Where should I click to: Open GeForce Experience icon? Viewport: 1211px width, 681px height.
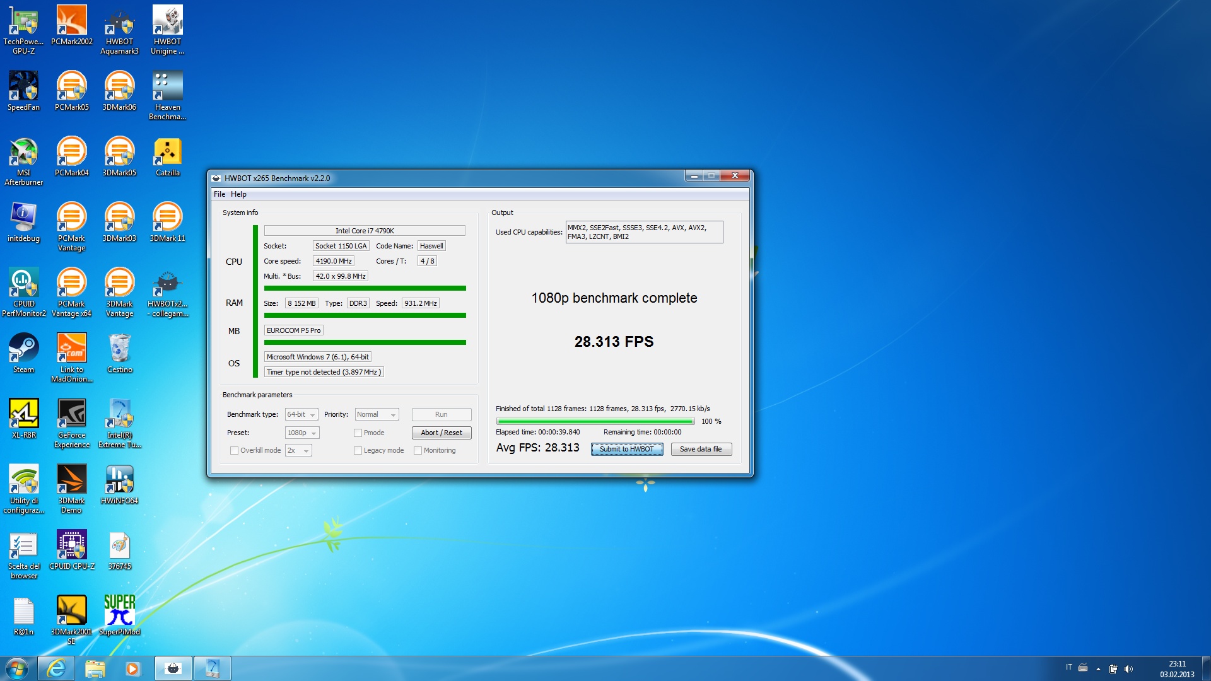pos(72,423)
